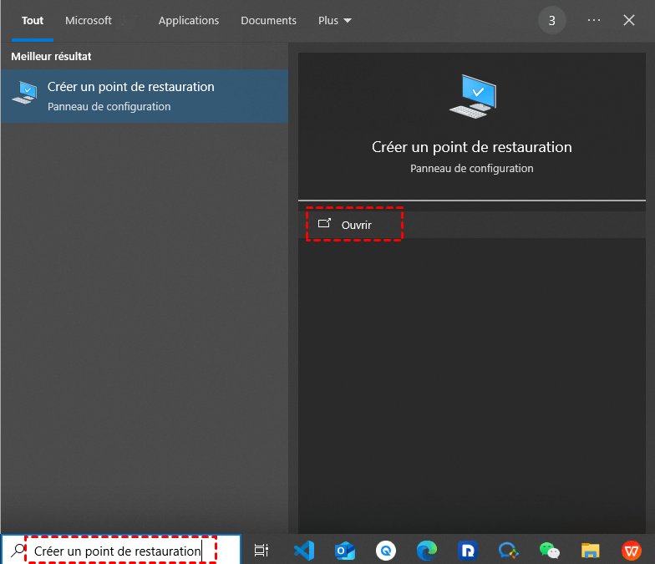Image resolution: width=655 pixels, height=564 pixels.
Task: Expand the Plus dropdown filter
Action: pyautogui.click(x=335, y=20)
